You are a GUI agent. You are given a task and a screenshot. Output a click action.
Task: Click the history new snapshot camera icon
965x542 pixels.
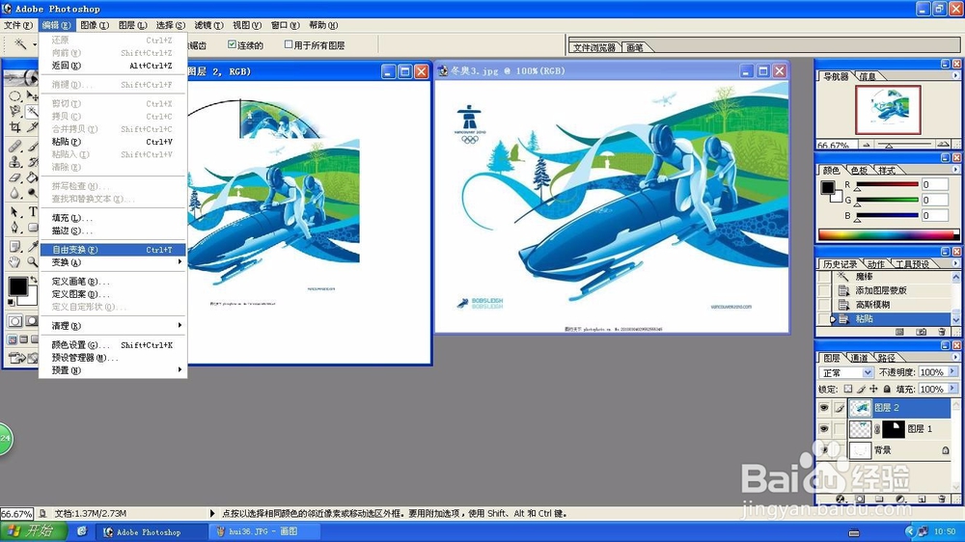click(921, 332)
